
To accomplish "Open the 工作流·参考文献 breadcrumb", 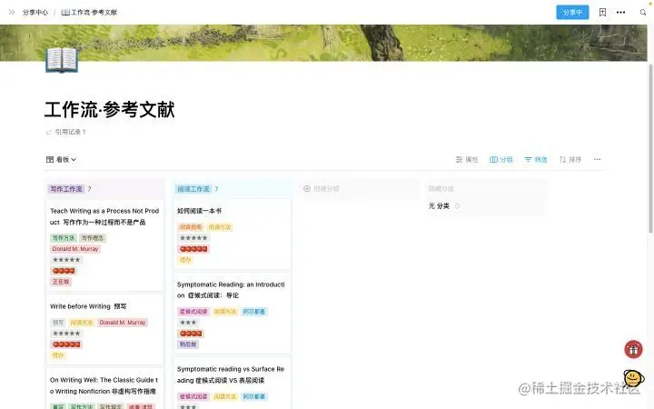I will point(89,13).
